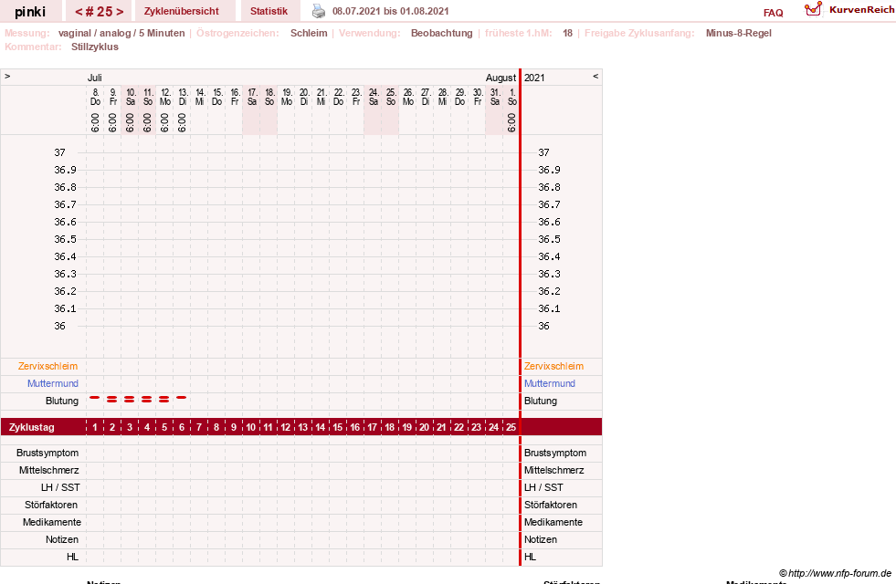This screenshot has width=896, height=584.
Task: Click the Zyklustag row label
Action: coord(32,427)
